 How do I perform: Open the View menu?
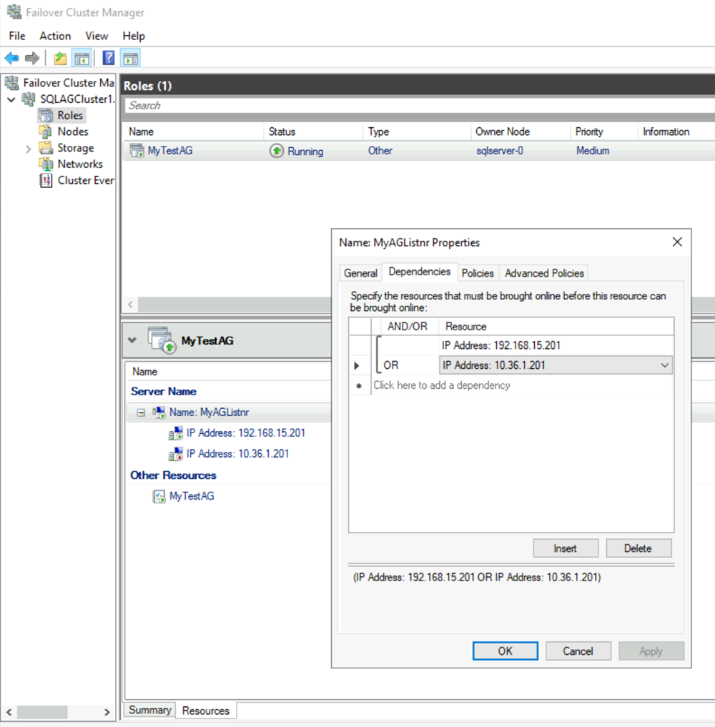(x=97, y=36)
